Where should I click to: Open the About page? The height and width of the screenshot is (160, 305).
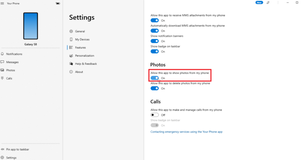79,72
